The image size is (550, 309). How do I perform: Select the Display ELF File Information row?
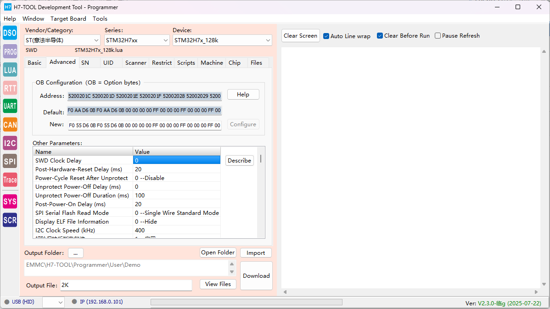point(127,222)
